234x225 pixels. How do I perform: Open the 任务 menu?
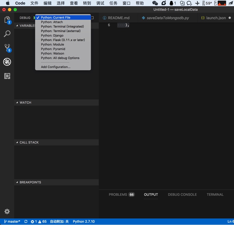[113, 3]
